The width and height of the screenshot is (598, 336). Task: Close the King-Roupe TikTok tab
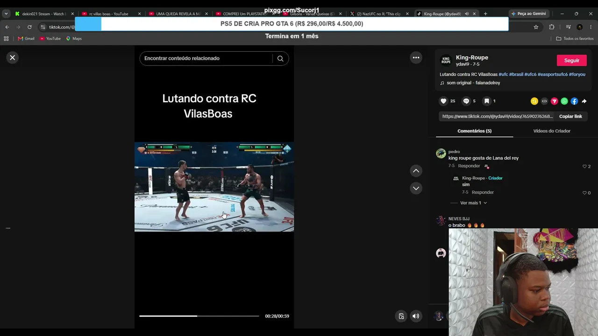click(x=474, y=14)
